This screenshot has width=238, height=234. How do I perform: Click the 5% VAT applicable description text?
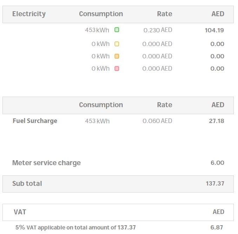(75, 228)
